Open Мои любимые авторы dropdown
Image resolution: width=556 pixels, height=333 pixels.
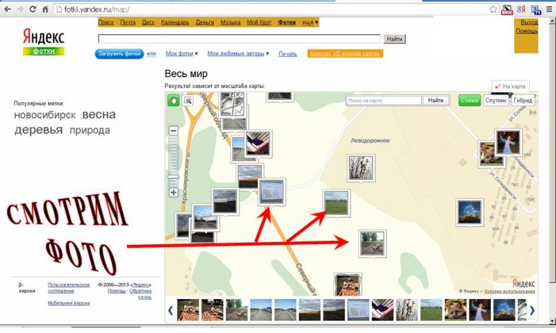tap(238, 53)
